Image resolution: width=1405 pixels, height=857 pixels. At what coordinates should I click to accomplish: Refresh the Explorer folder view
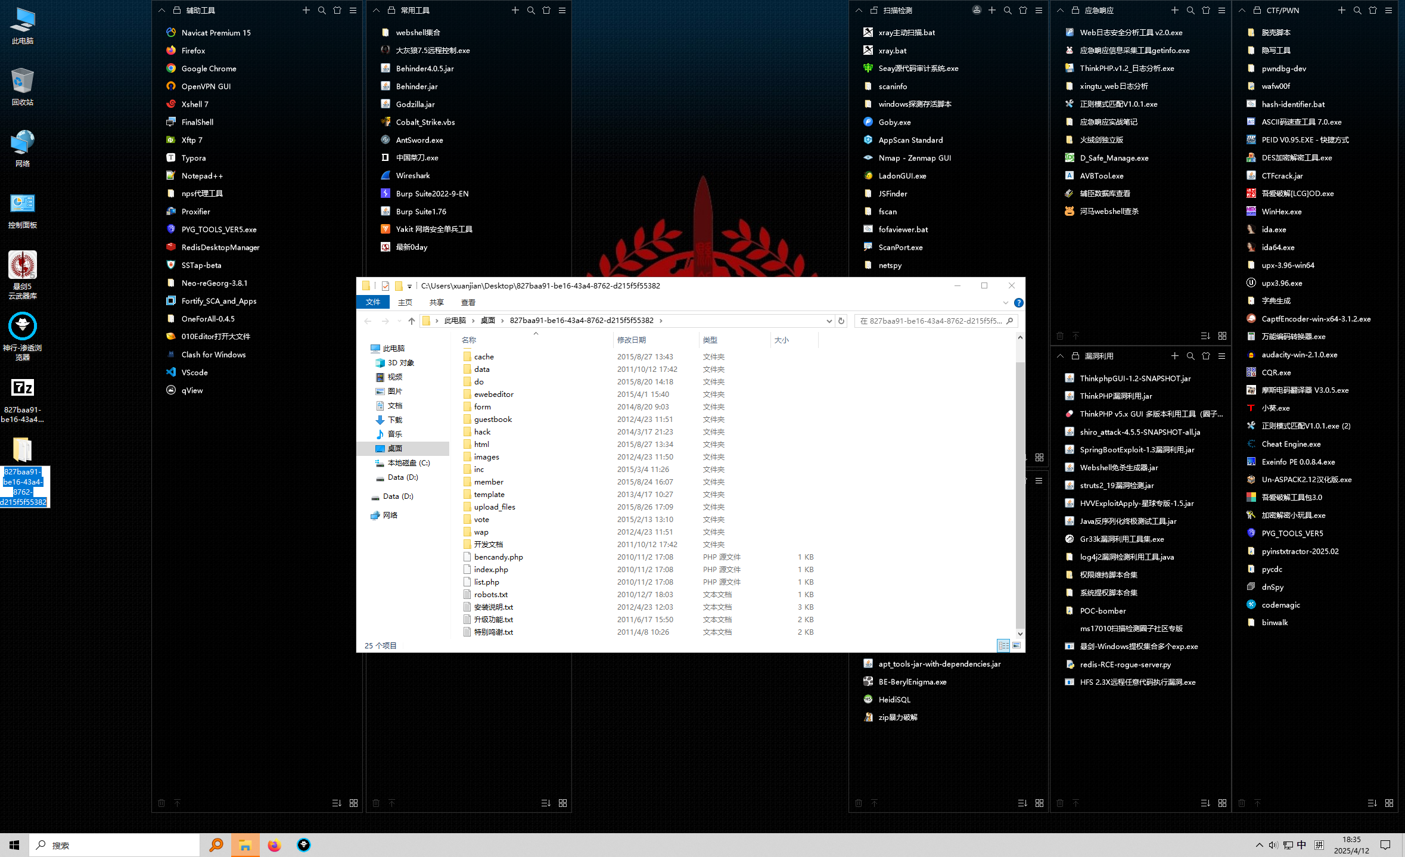point(841,321)
